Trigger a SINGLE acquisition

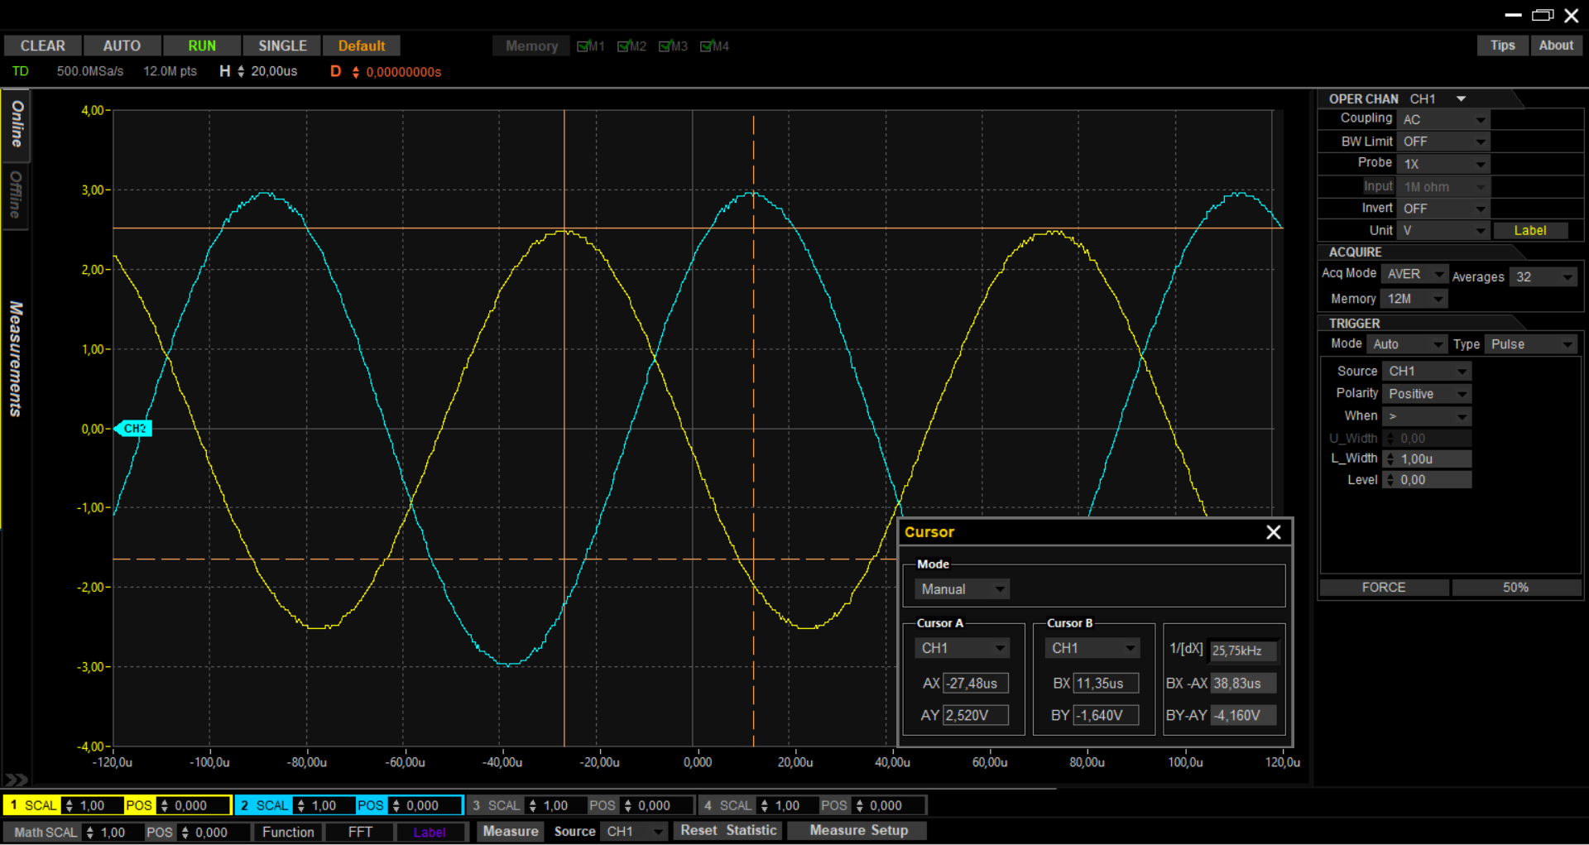(x=282, y=46)
